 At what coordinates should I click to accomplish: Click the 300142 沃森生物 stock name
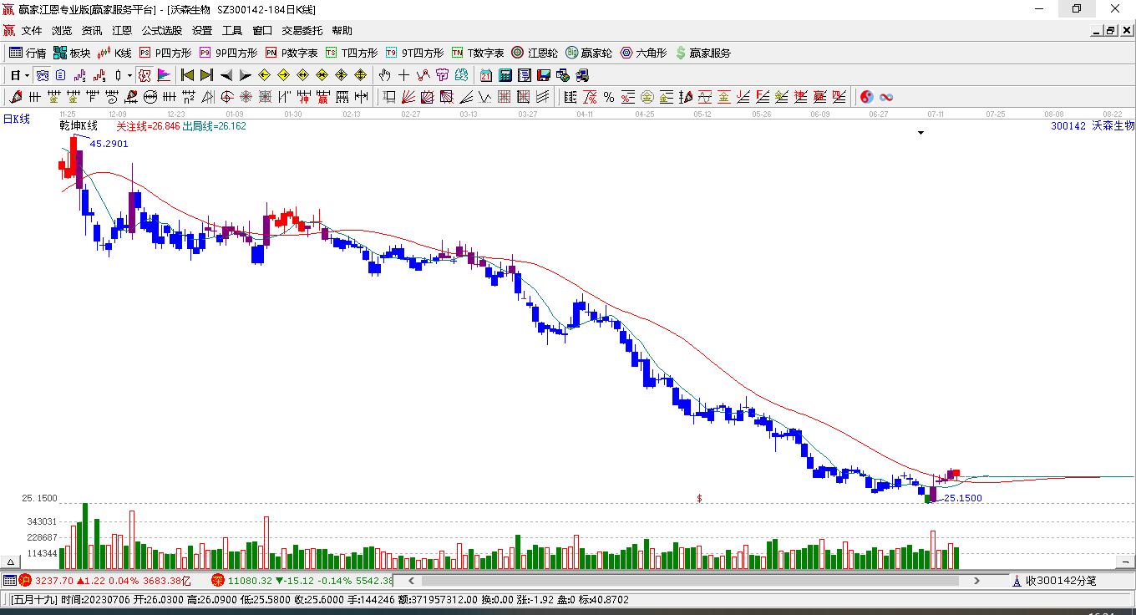click(1093, 126)
